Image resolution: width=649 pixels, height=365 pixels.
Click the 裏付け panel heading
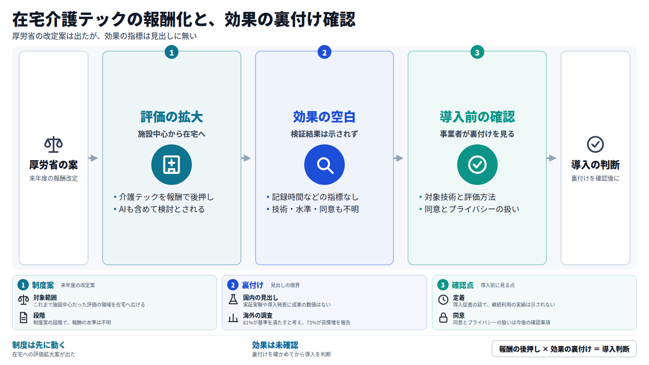point(253,285)
